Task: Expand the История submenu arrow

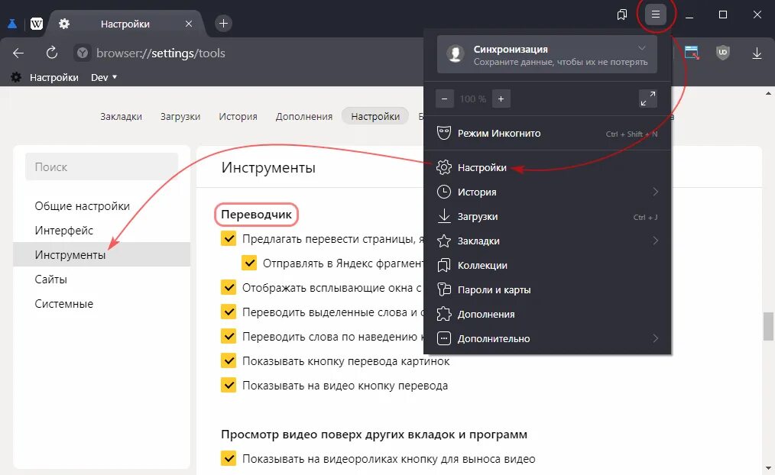Action: 656,192
